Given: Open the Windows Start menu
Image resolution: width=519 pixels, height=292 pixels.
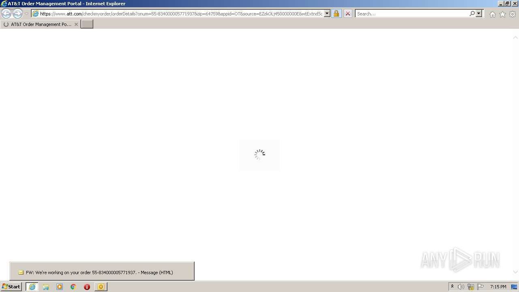Looking at the screenshot, I should coord(11,287).
